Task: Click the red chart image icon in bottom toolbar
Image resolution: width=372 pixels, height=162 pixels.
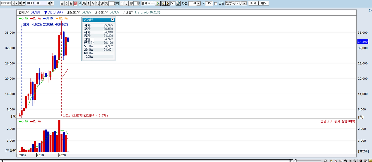Action: 341,161
